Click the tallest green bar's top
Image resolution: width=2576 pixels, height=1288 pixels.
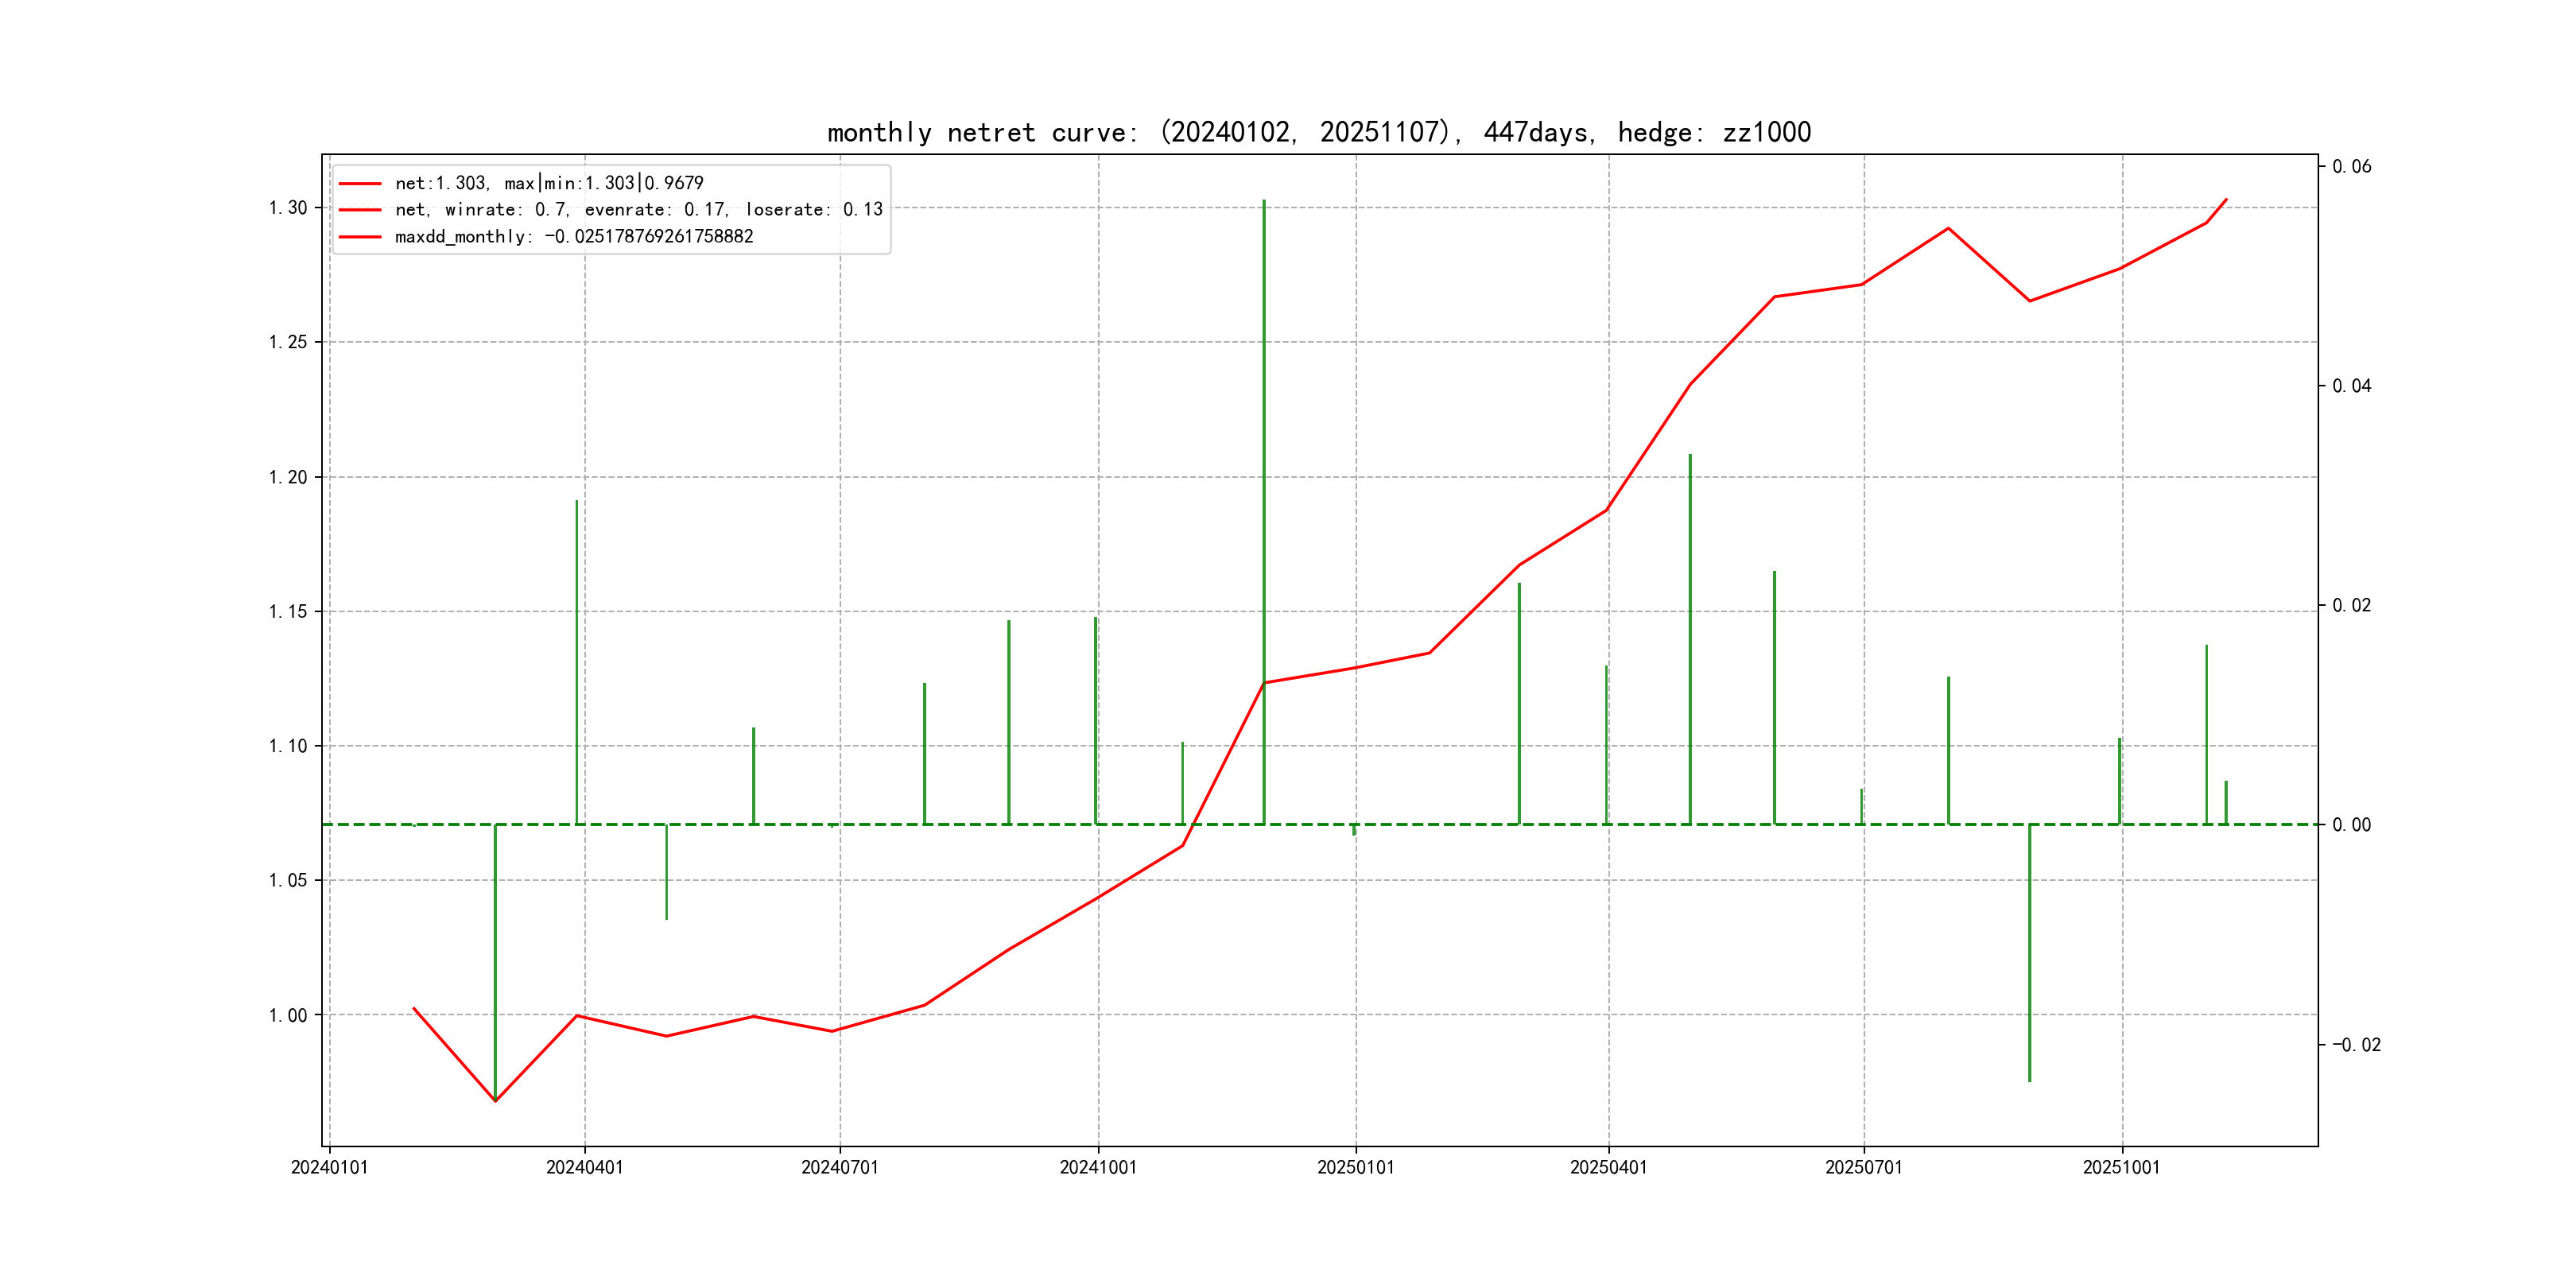[x=1264, y=202]
